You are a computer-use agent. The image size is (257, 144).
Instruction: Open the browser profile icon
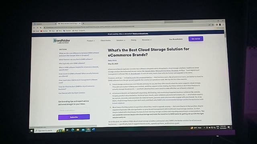click(x=220, y=25)
